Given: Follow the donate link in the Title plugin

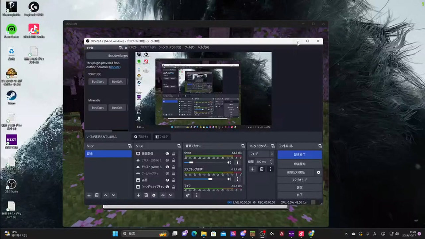Looking at the screenshot, I should pos(115,67).
